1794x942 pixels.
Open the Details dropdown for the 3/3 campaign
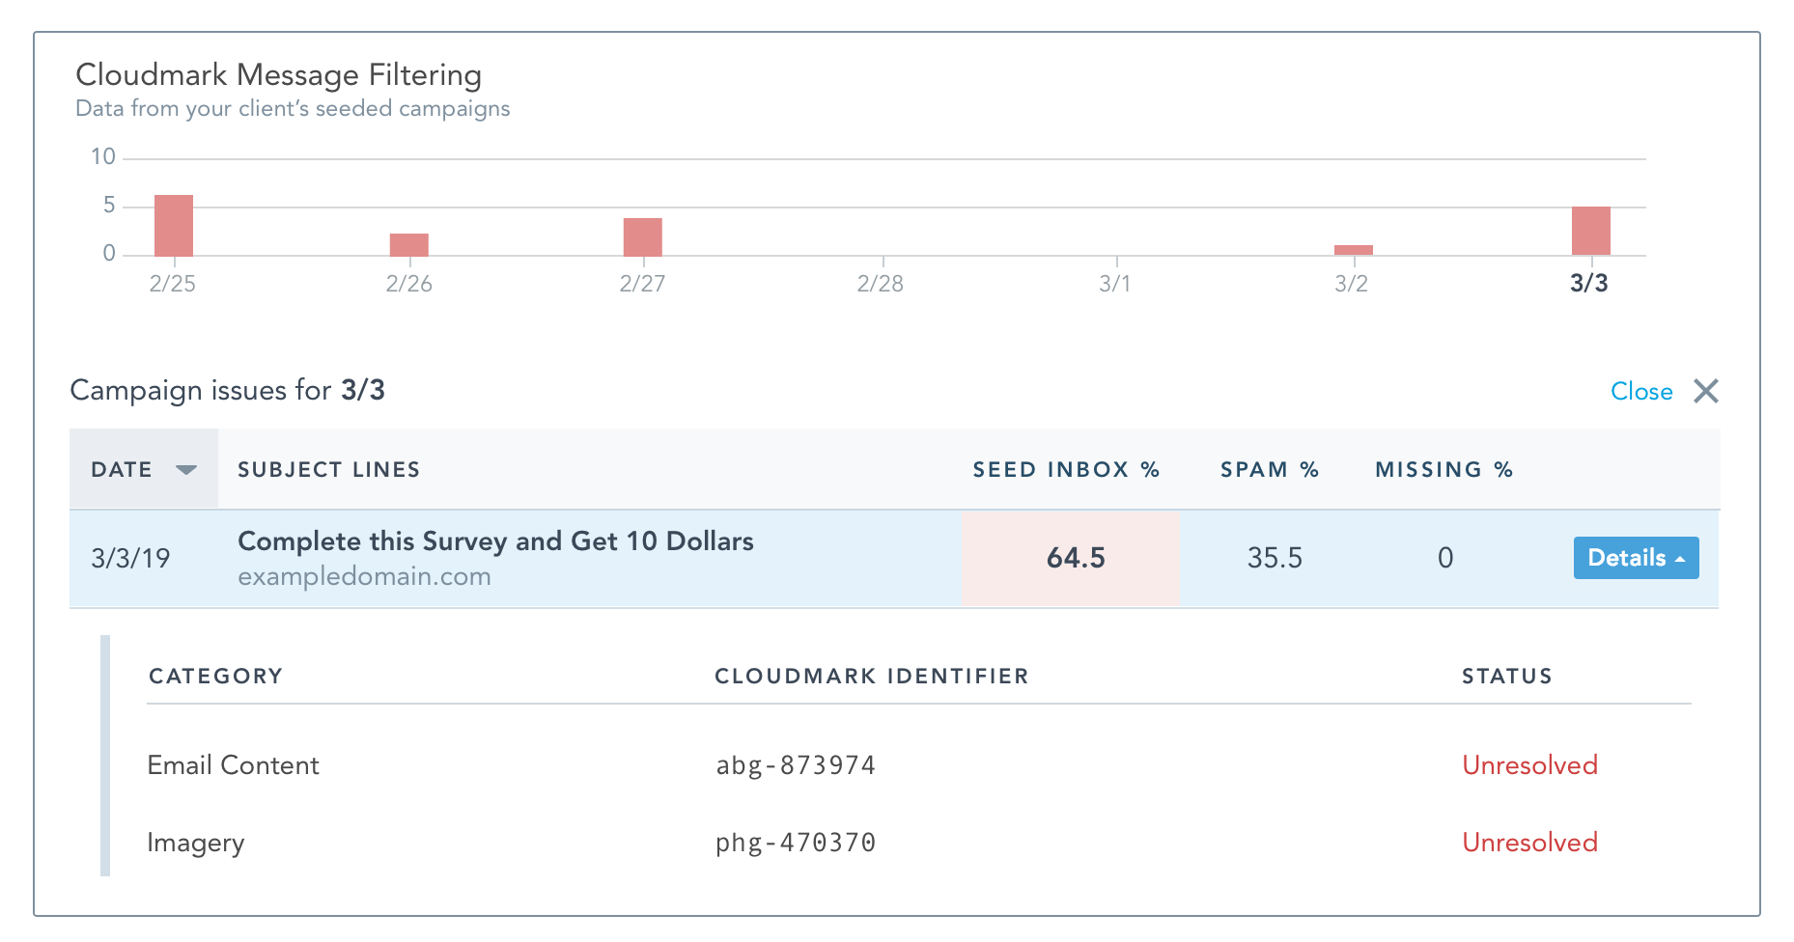pyautogui.click(x=1635, y=558)
